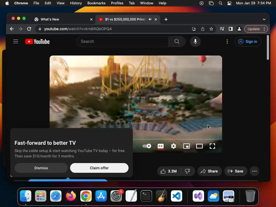The image size is (276, 207).
Task: Claim the YouTube TV offer
Action: pos(99,168)
